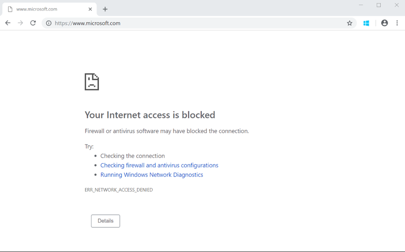Focus the address bar URL field
Screen dimensions: 405x252
[198, 23]
